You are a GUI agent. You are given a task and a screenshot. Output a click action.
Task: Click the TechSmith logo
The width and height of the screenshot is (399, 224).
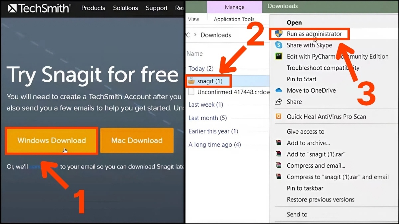tap(39, 8)
